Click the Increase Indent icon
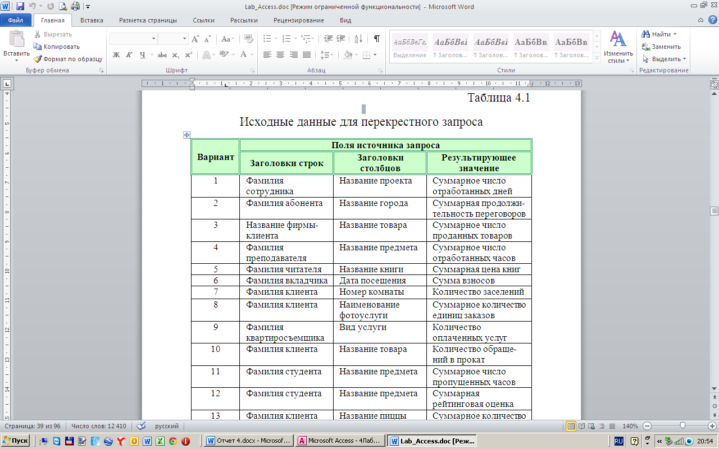 coord(342,39)
